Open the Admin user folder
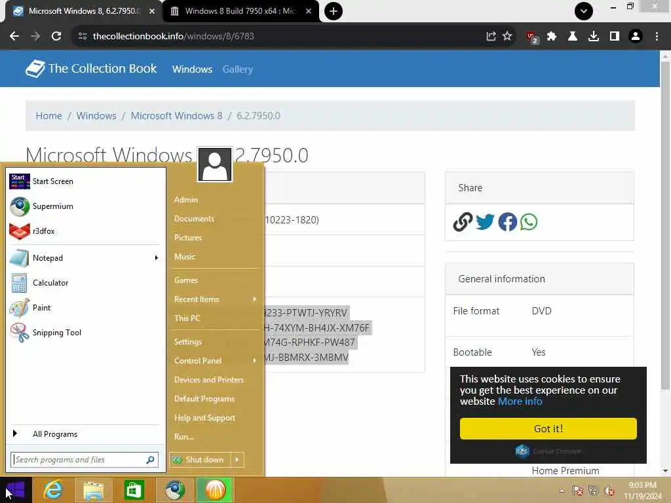The image size is (671, 503). 185,200
